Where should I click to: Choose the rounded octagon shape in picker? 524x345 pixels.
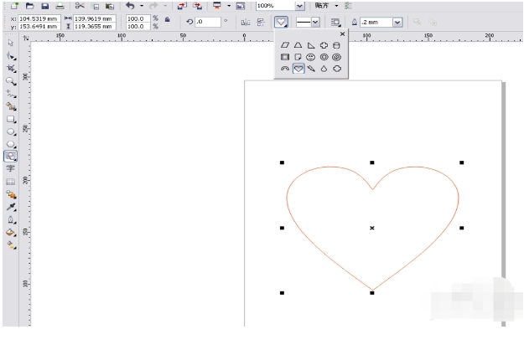pyautogui.click(x=336, y=69)
